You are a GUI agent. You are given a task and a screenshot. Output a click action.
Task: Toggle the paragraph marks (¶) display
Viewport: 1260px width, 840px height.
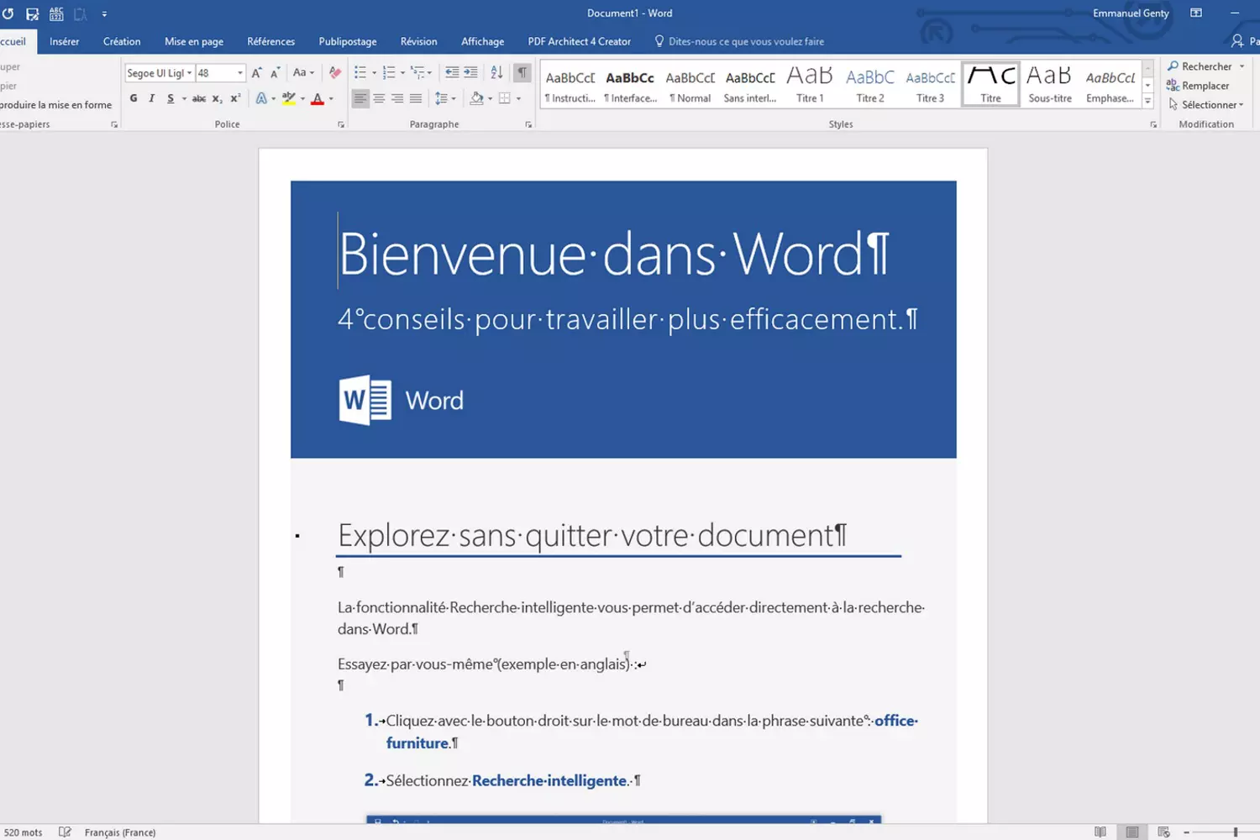click(x=522, y=72)
